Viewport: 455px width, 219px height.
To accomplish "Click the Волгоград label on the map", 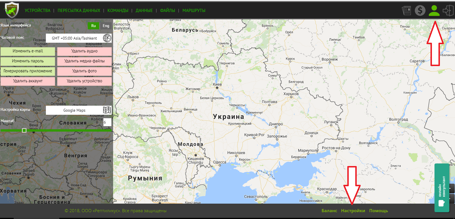I will (399, 119).
